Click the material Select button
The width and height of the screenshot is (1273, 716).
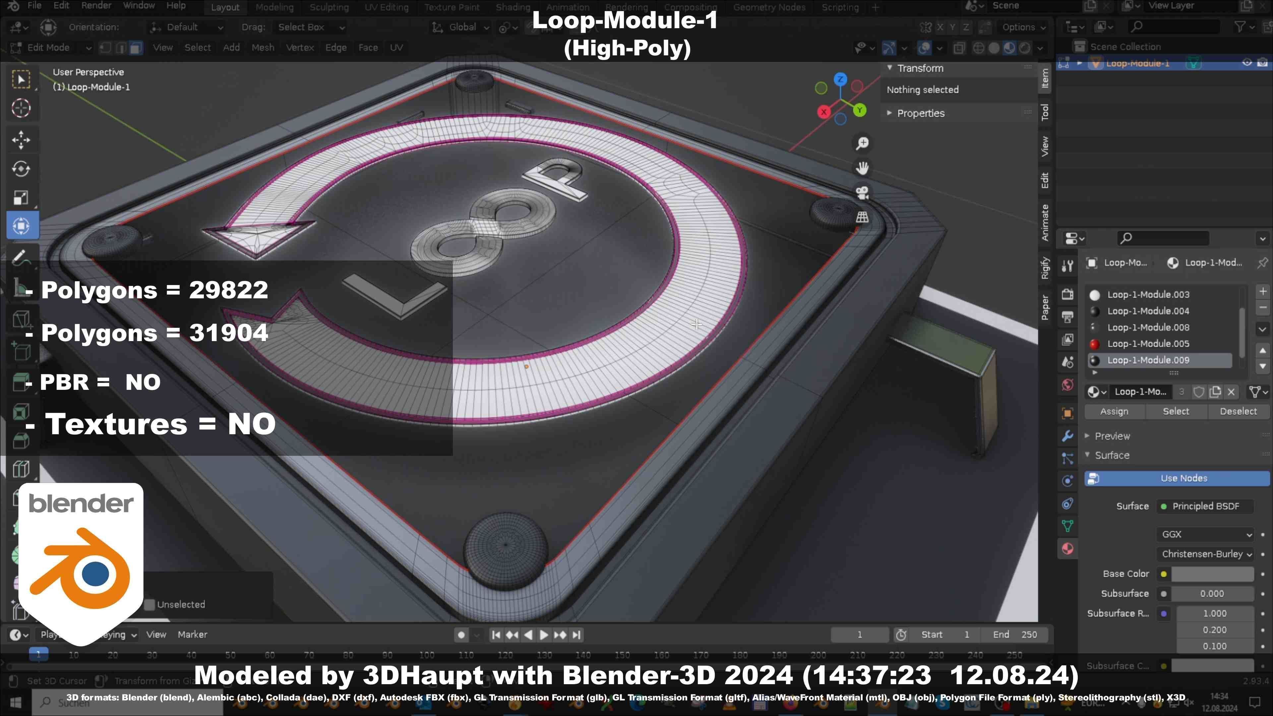(1176, 411)
